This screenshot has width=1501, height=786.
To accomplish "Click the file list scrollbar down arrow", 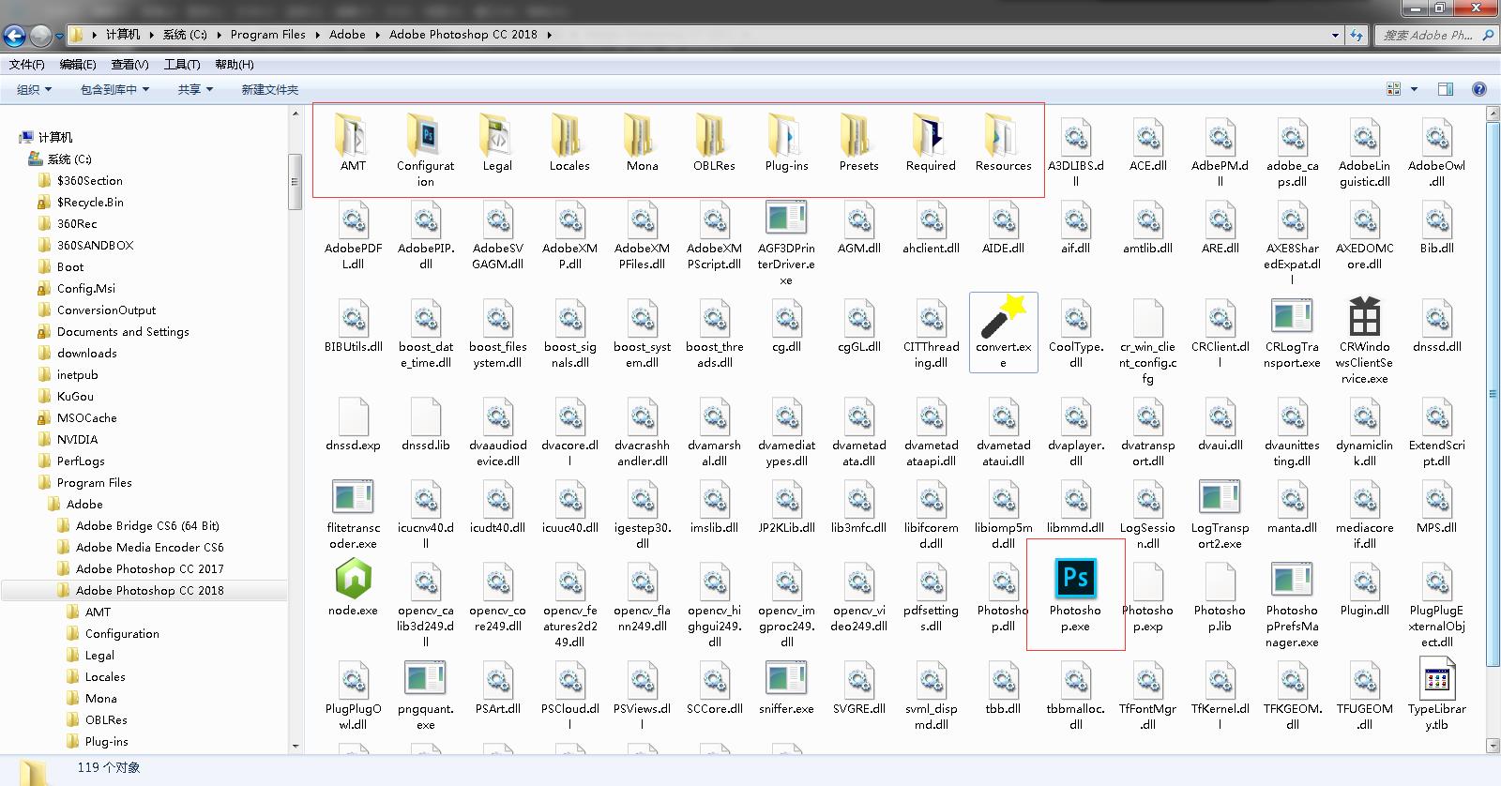I will (1493, 746).
